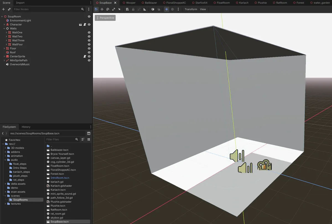
Task: Click the lock selected node icon
Action: 133,9
